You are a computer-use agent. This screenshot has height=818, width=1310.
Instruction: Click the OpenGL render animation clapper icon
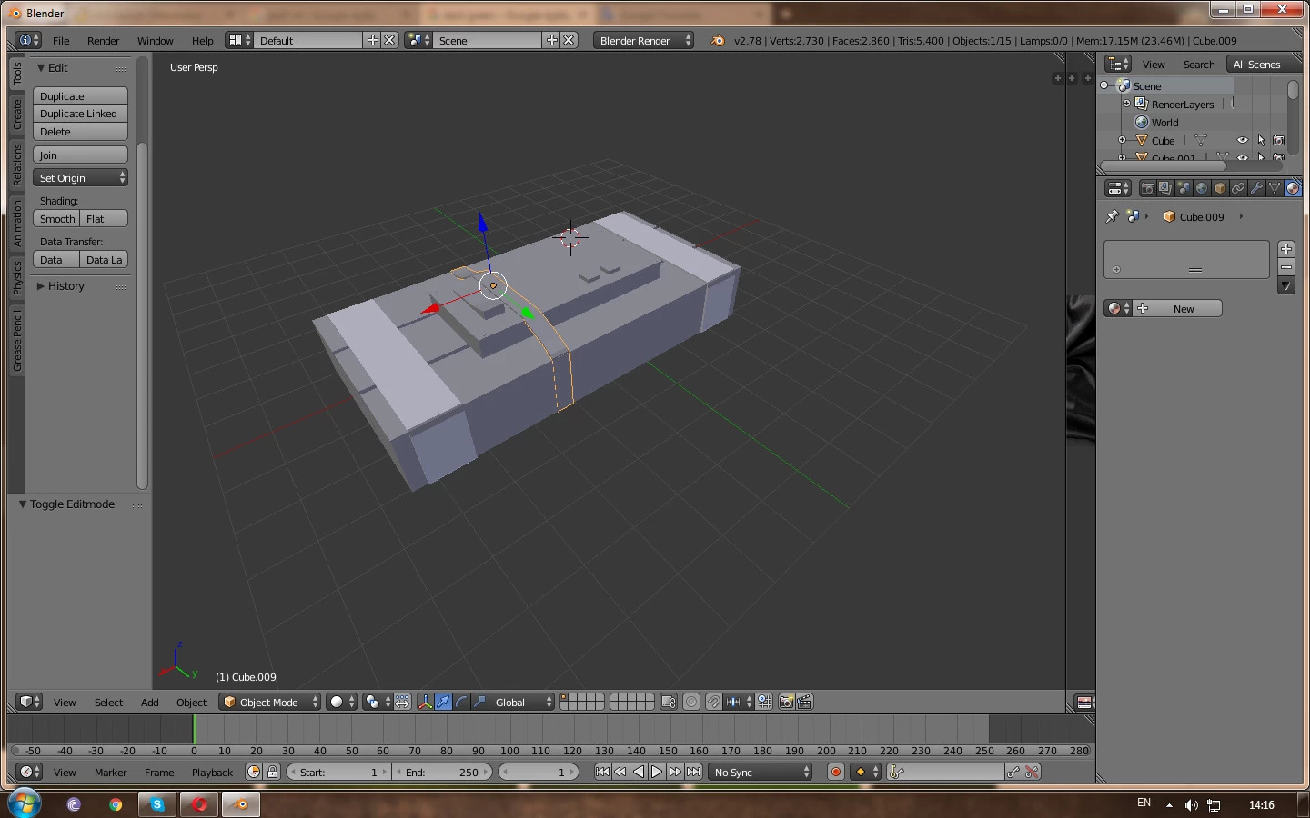tap(804, 702)
